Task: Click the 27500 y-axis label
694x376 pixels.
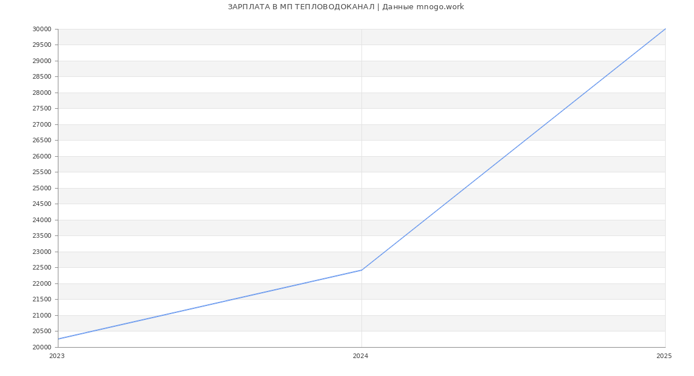Action: pos(42,109)
